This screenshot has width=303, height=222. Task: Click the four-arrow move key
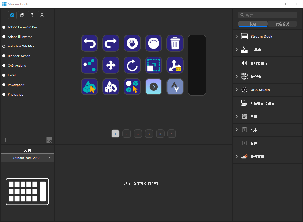(111, 65)
